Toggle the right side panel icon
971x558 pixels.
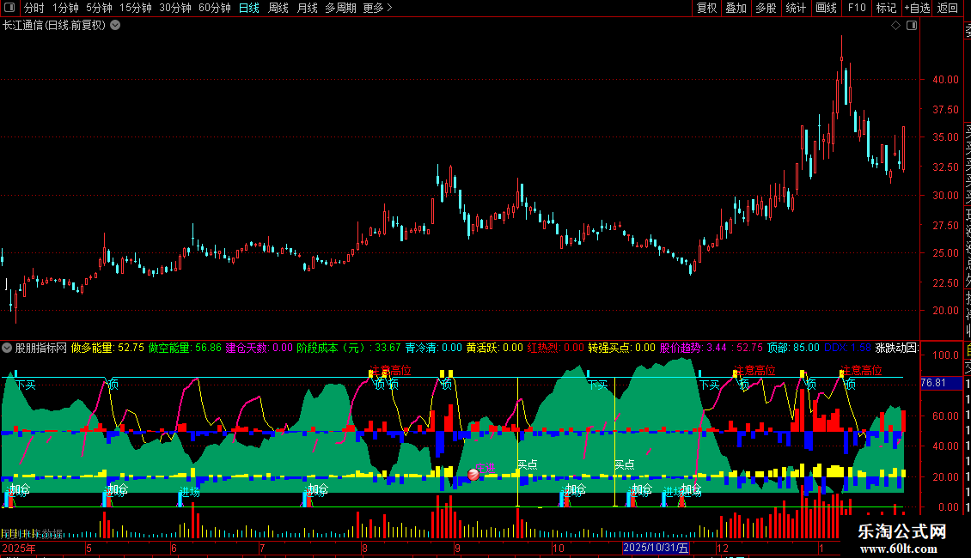point(912,26)
